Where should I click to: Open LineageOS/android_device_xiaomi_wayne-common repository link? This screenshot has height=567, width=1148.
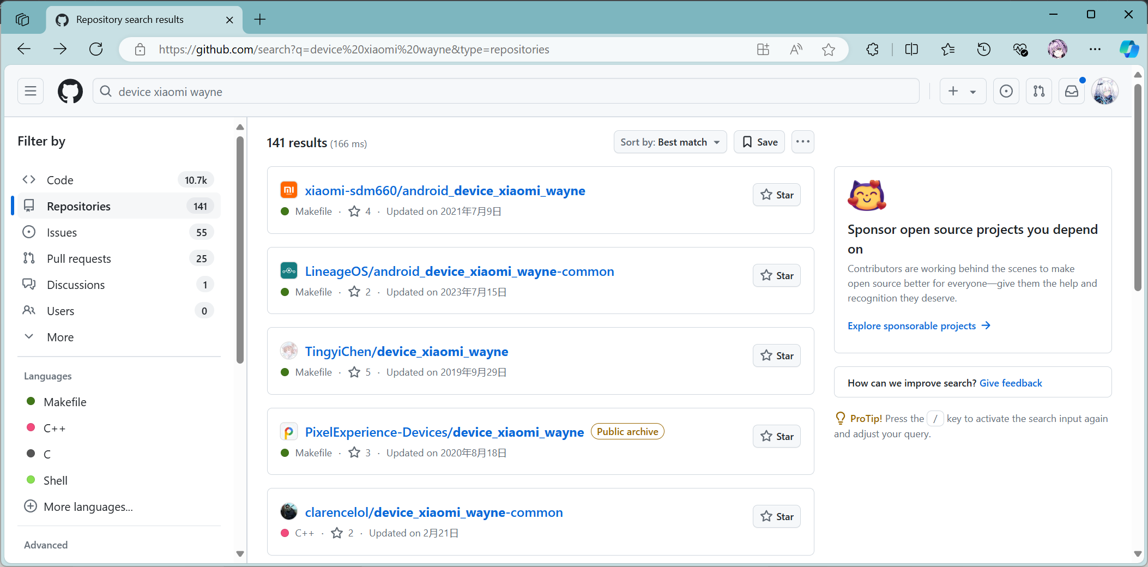[460, 271]
